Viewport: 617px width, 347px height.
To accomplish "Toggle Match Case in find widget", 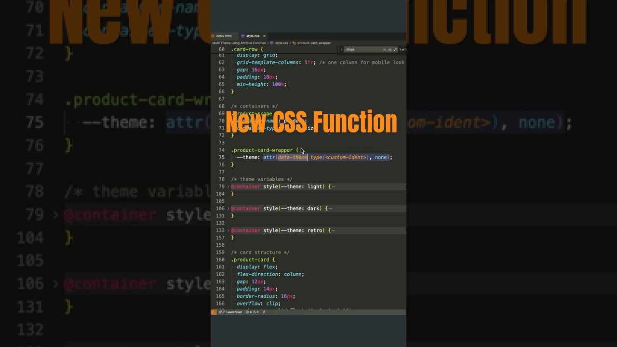I will click(385, 49).
